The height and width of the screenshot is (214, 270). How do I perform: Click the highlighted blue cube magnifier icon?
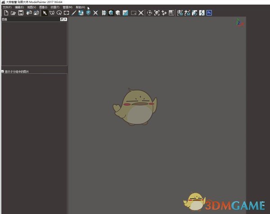[111, 13]
